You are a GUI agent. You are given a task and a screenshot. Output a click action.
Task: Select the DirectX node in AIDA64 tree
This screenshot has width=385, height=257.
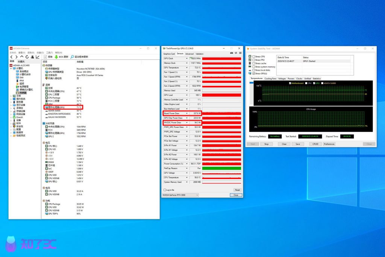point(18,117)
